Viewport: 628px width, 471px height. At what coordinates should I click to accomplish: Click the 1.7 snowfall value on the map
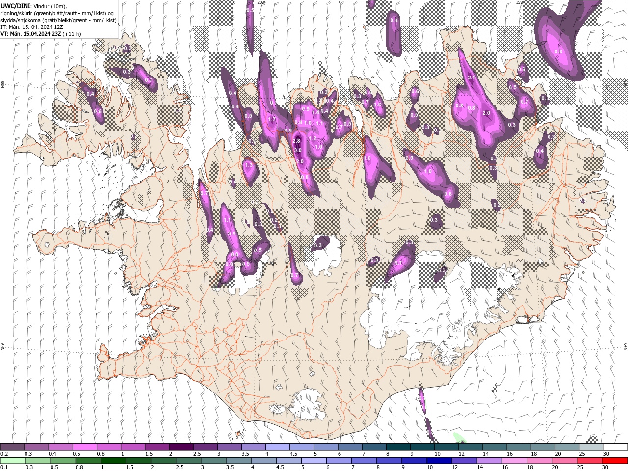pyautogui.click(x=272, y=119)
